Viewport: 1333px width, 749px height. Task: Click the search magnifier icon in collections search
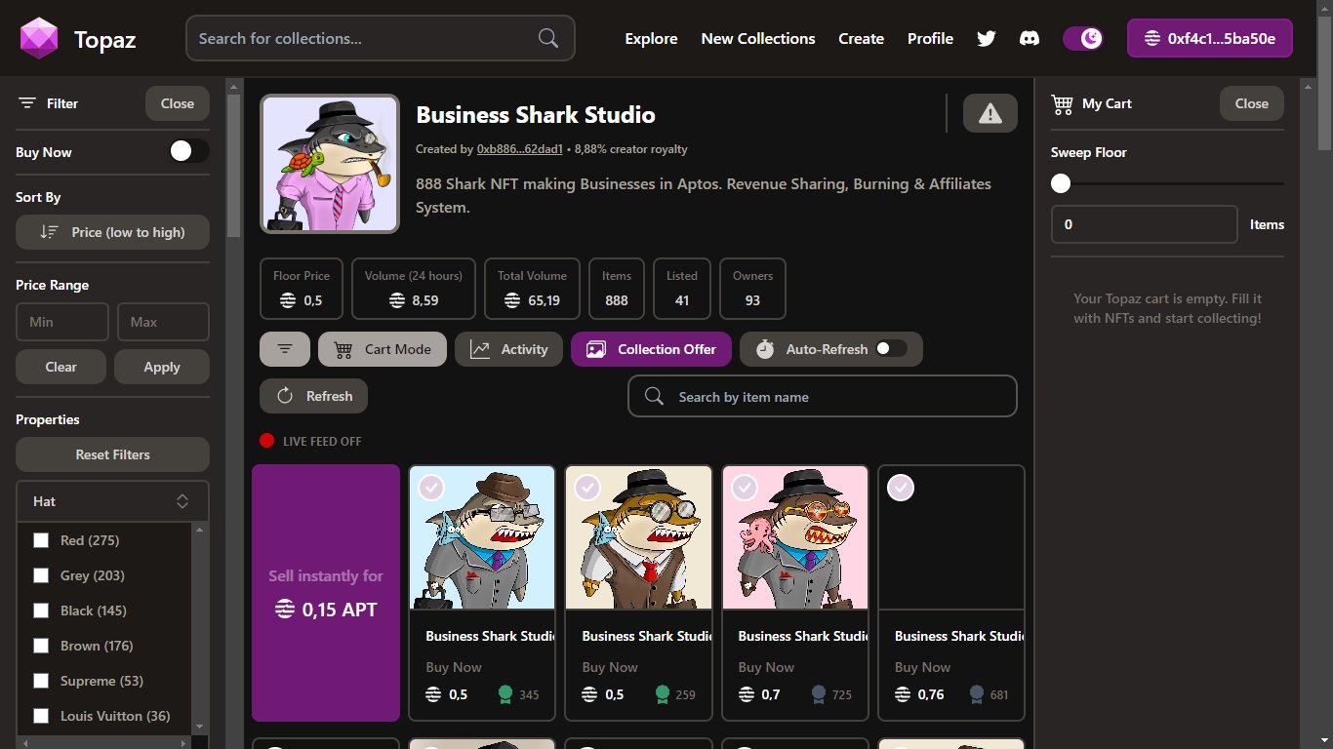[548, 38]
